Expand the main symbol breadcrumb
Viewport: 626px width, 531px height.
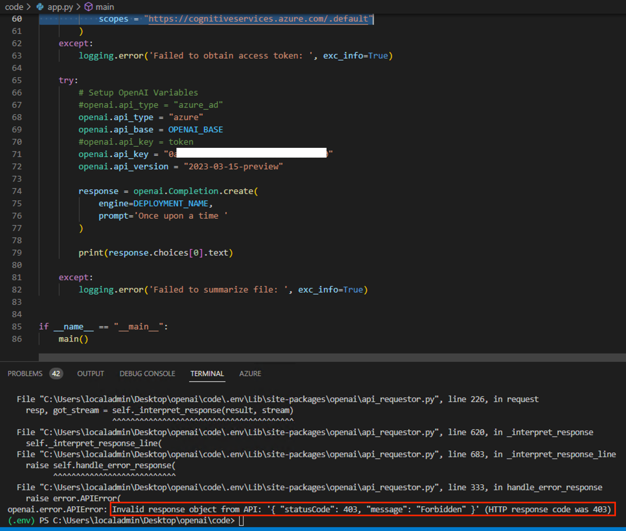[105, 7]
